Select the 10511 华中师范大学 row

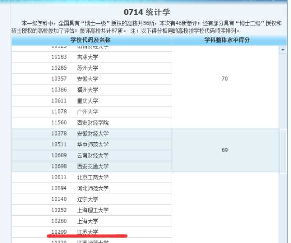tap(92, 144)
